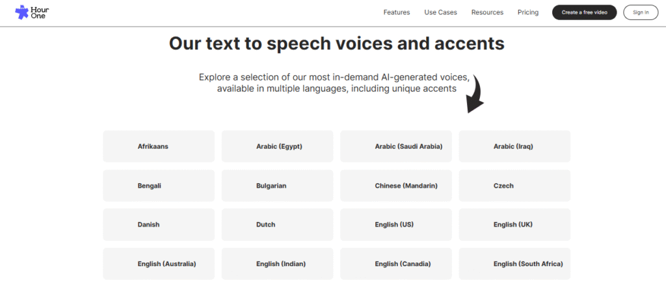Screen dimensions: 666x285
Task: Open the Resources menu
Action: (487, 12)
